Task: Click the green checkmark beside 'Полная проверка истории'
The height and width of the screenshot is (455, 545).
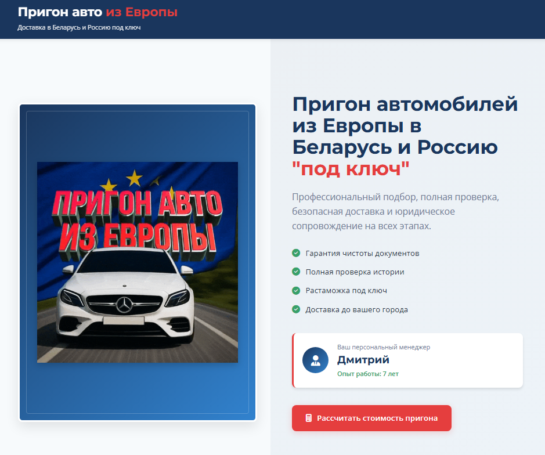Action: [x=295, y=272]
